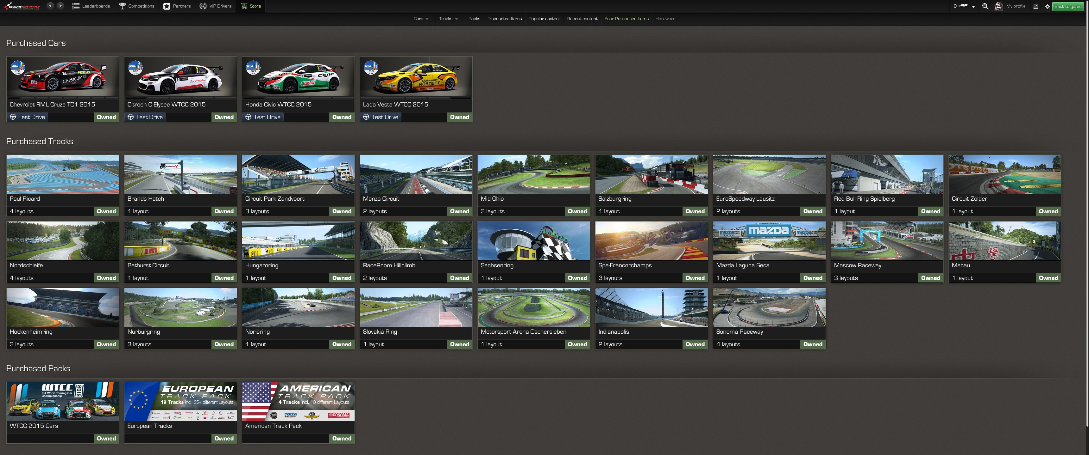Click the Competitions trophy icon

pyautogui.click(x=122, y=6)
